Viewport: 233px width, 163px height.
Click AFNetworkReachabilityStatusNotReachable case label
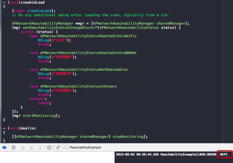coord(83,70)
